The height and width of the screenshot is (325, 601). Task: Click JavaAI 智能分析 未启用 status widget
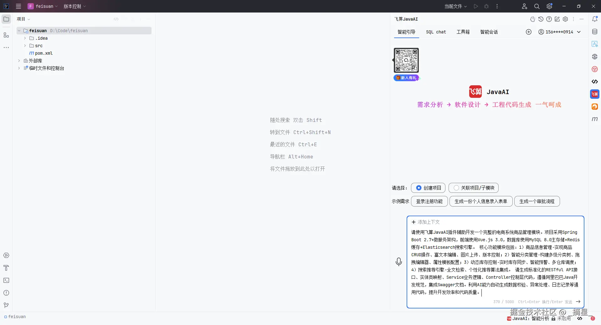pyautogui.click(x=539, y=318)
